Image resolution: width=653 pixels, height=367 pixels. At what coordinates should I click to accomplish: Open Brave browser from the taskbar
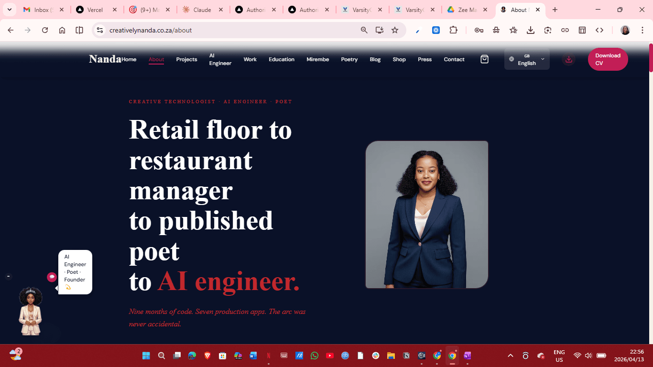[x=207, y=356]
